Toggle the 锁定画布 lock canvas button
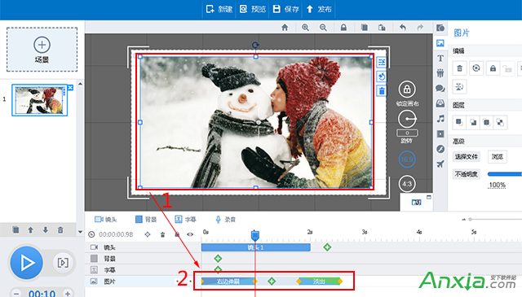 tap(407, 90)
